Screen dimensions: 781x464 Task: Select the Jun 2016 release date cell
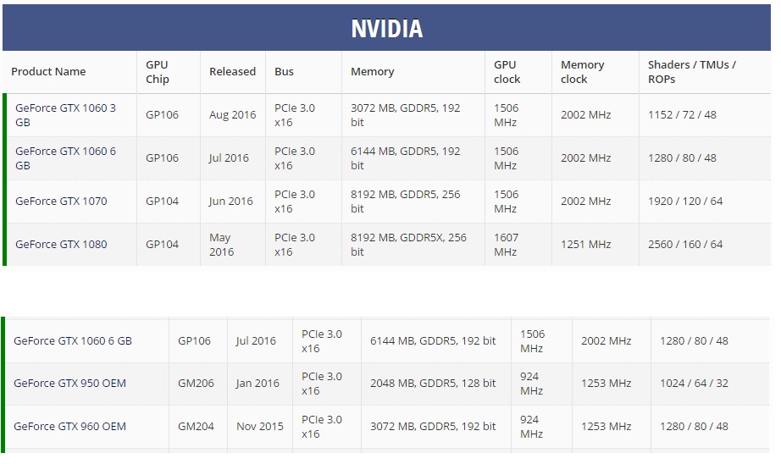point(230,202)
